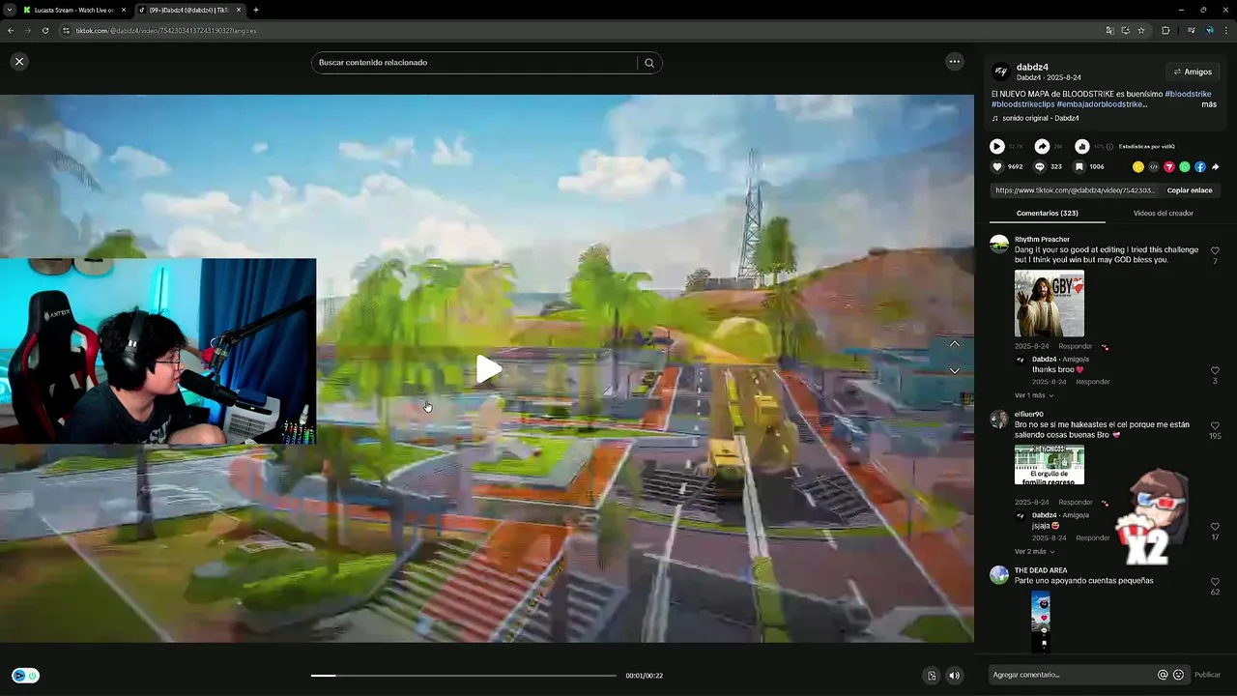
Task: Share video via WhatsApp icon
Action: (x=1185, y=167)
